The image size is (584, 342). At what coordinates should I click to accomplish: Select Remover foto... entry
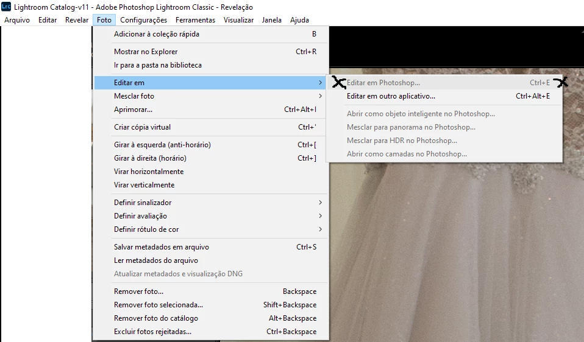tap(211, 291)
